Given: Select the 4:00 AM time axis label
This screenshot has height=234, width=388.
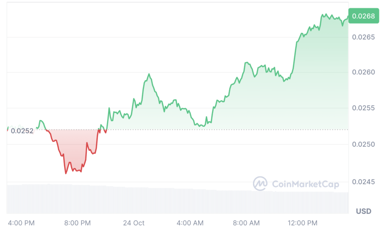Looking at the screenshot, I should [191, 223].
